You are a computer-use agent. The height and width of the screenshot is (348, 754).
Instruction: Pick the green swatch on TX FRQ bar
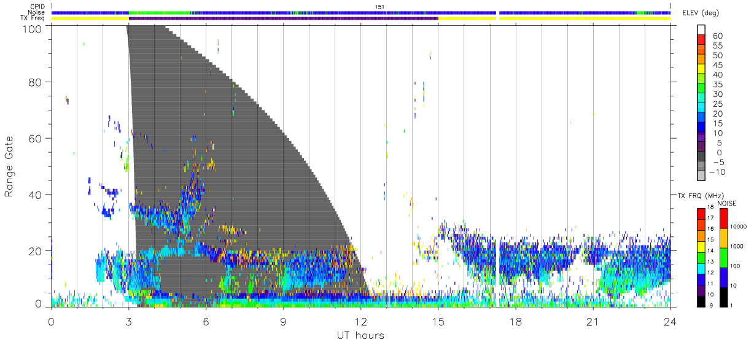pos(701,257)
